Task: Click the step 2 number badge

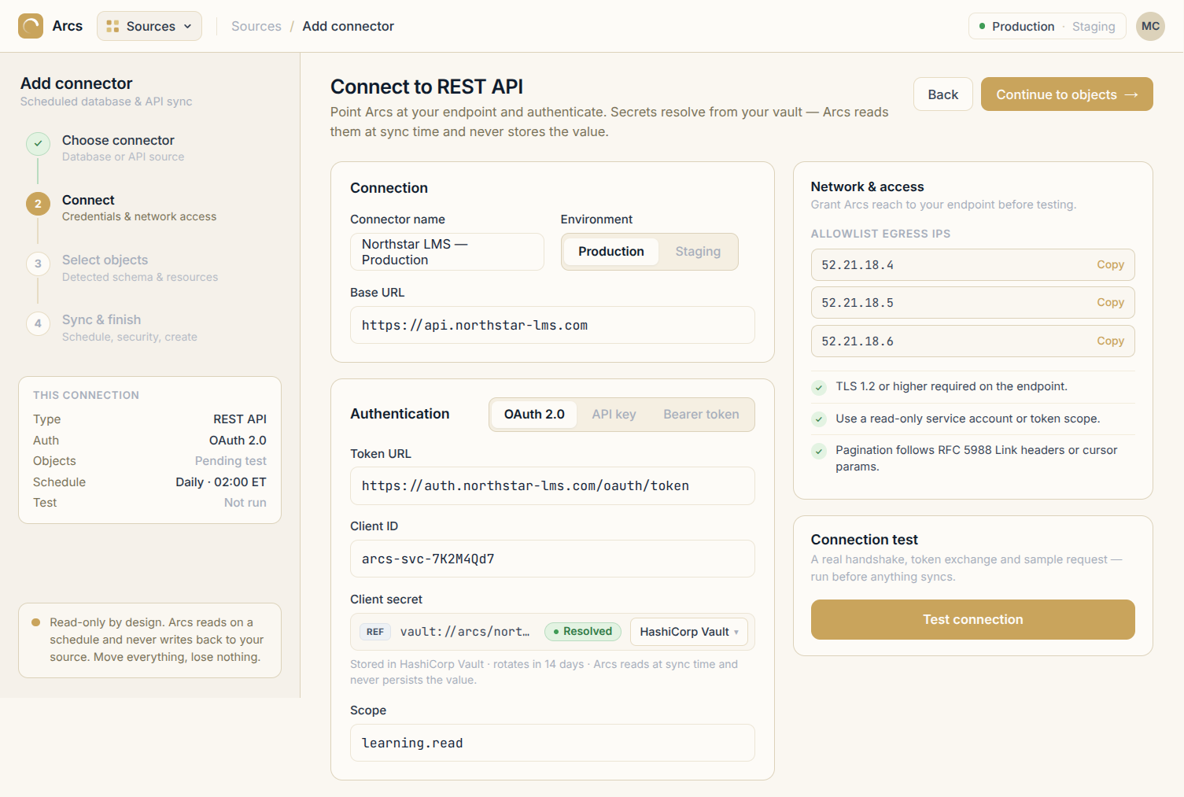Action: click(x=38, y=204)
